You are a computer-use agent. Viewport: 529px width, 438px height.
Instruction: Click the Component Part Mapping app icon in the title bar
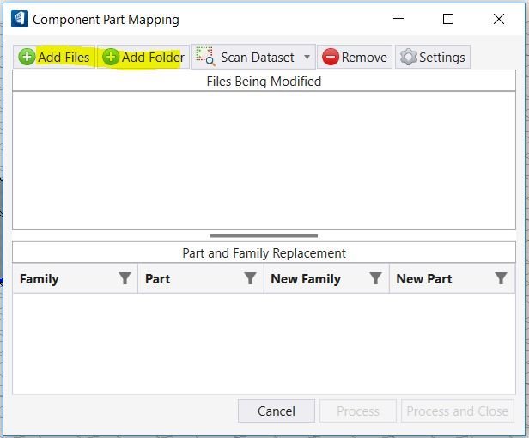click(20, 19)
